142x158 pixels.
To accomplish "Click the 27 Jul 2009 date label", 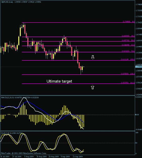I will (x=17, y=156).
